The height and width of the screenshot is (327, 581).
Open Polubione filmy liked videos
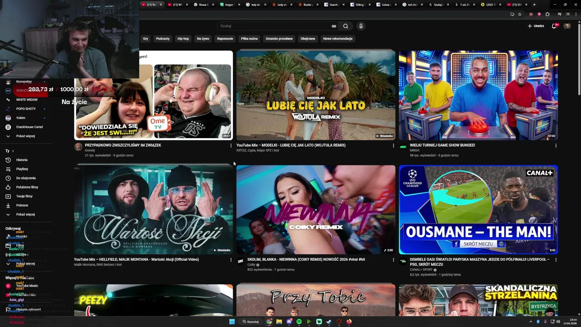27,187
